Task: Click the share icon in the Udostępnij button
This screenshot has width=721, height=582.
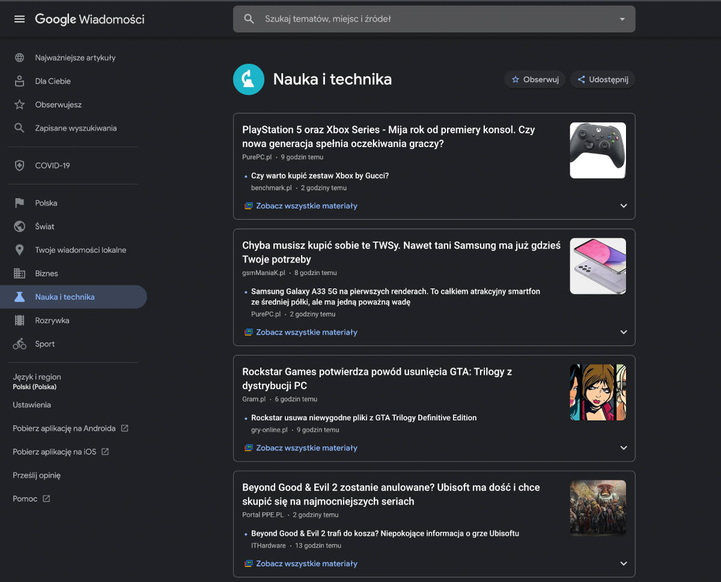Action: pyautogui.click(x=581, y=79)
